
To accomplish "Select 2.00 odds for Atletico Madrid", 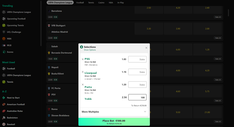I will [x=207, y=29].
